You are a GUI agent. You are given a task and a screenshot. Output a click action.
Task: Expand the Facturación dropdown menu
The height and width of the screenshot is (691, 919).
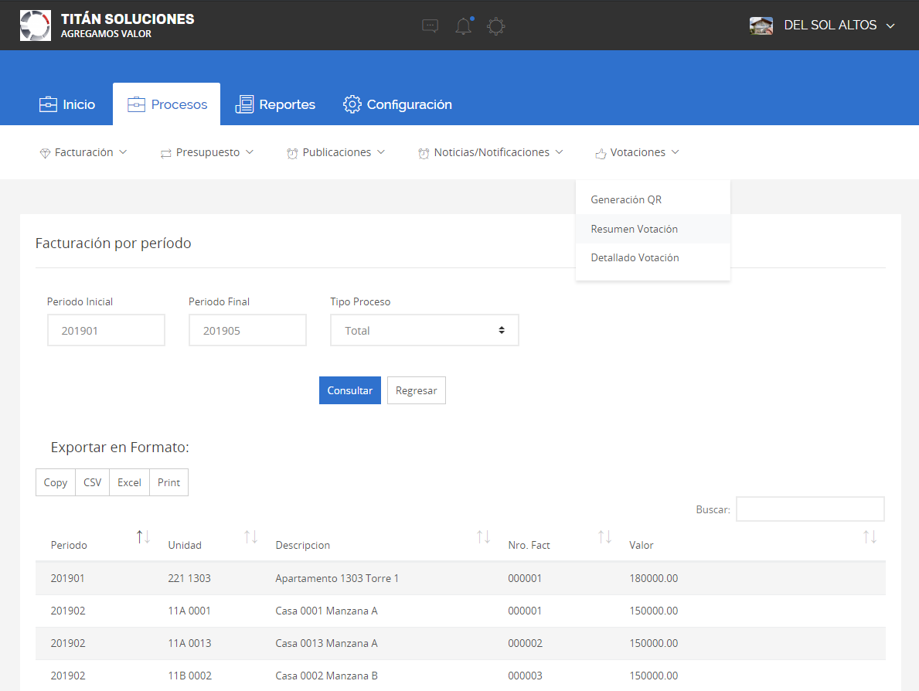coord(83,153)
